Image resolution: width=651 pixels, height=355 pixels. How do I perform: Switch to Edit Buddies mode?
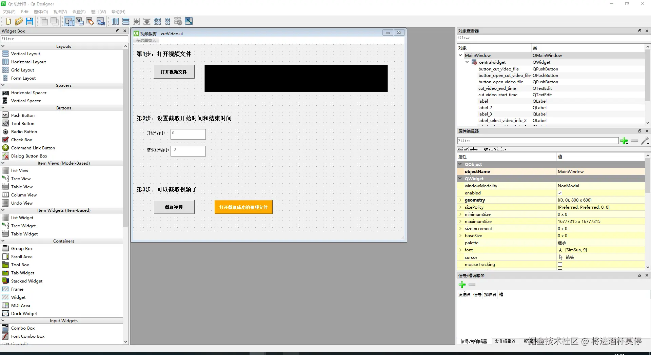pyautogui.click(x=90, y=21)
